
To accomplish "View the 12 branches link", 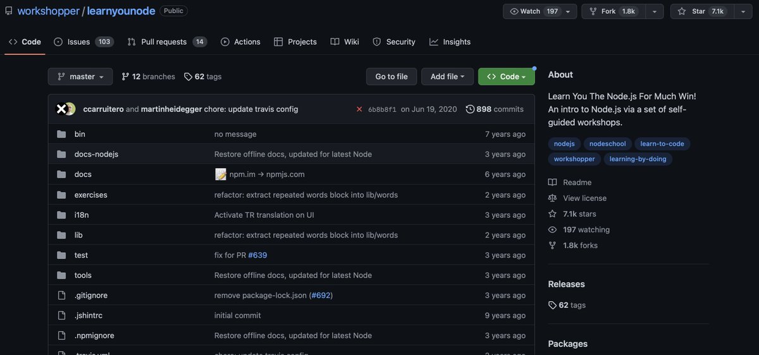I will [x=148, y=76].
